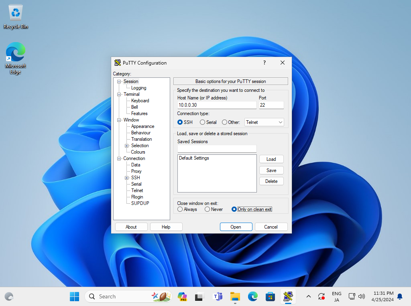Select the Logging category

click(138, 88)
